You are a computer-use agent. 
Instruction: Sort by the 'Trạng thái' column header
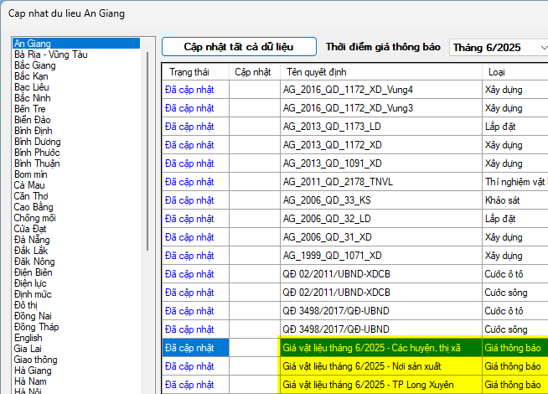point(189,72)
